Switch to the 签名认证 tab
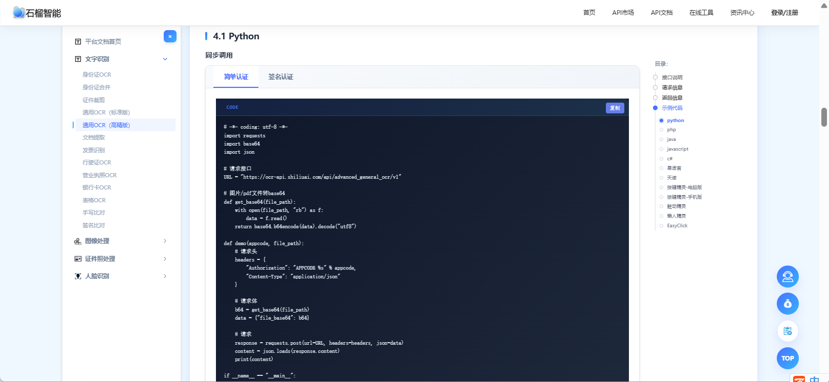 [x=281, y=77]
